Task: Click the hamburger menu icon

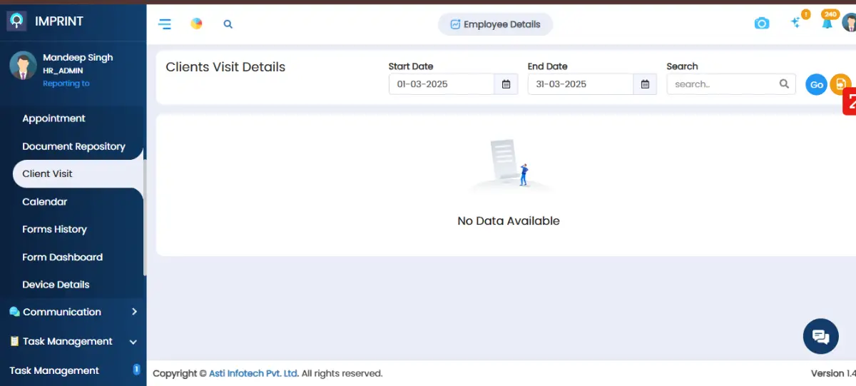Action: 165,24
